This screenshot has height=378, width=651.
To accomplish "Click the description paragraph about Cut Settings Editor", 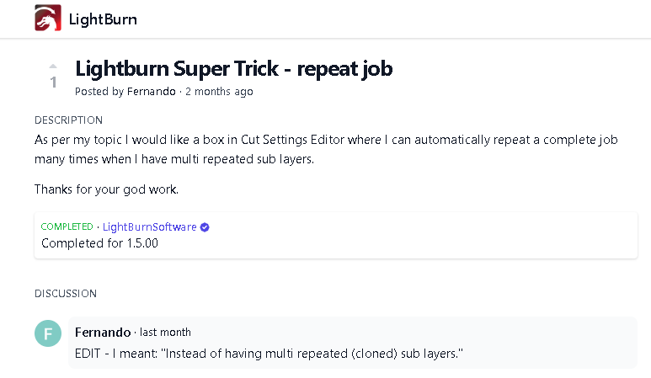I will [326, 149].
